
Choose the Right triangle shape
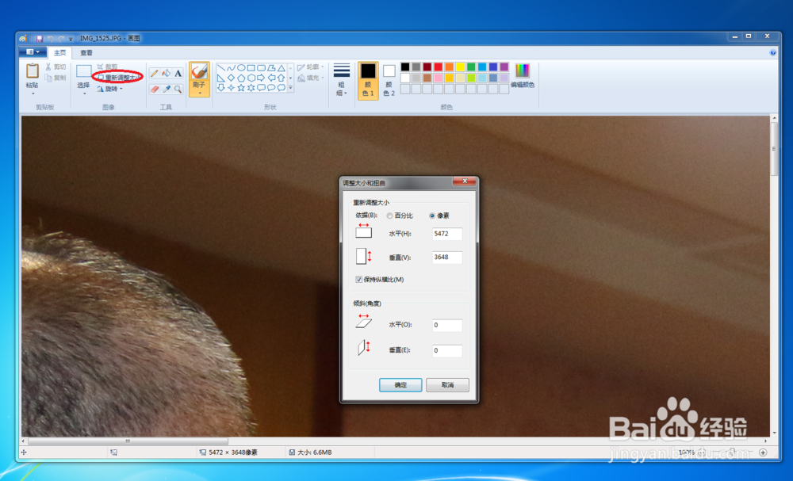coord(221,78)
